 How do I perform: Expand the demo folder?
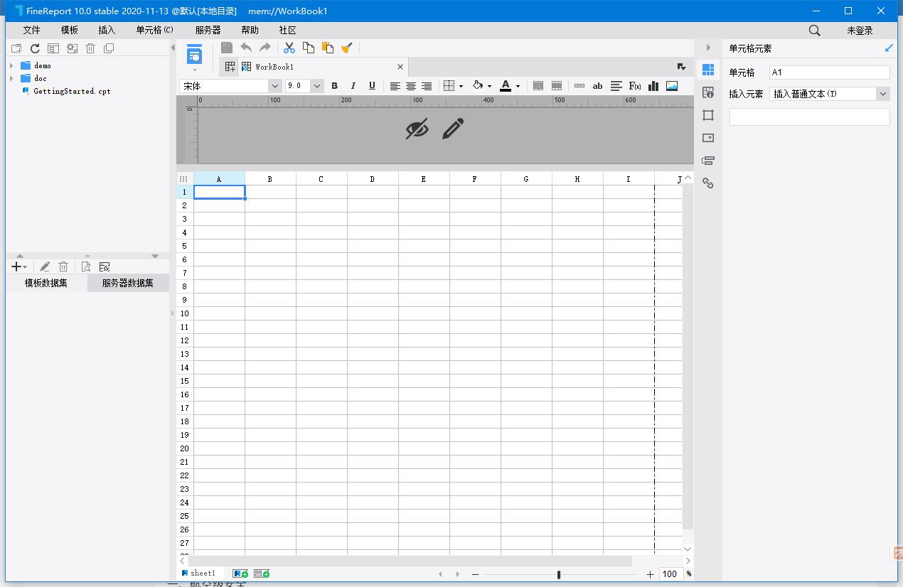tap(11, 65)
